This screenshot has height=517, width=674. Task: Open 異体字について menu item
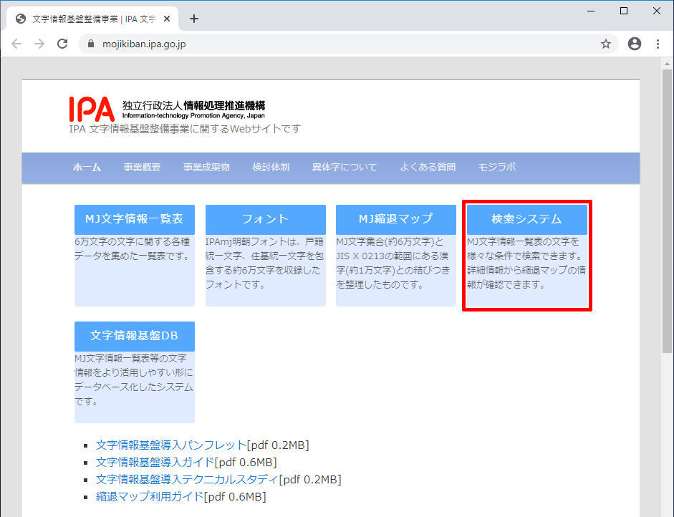point(345,167)
